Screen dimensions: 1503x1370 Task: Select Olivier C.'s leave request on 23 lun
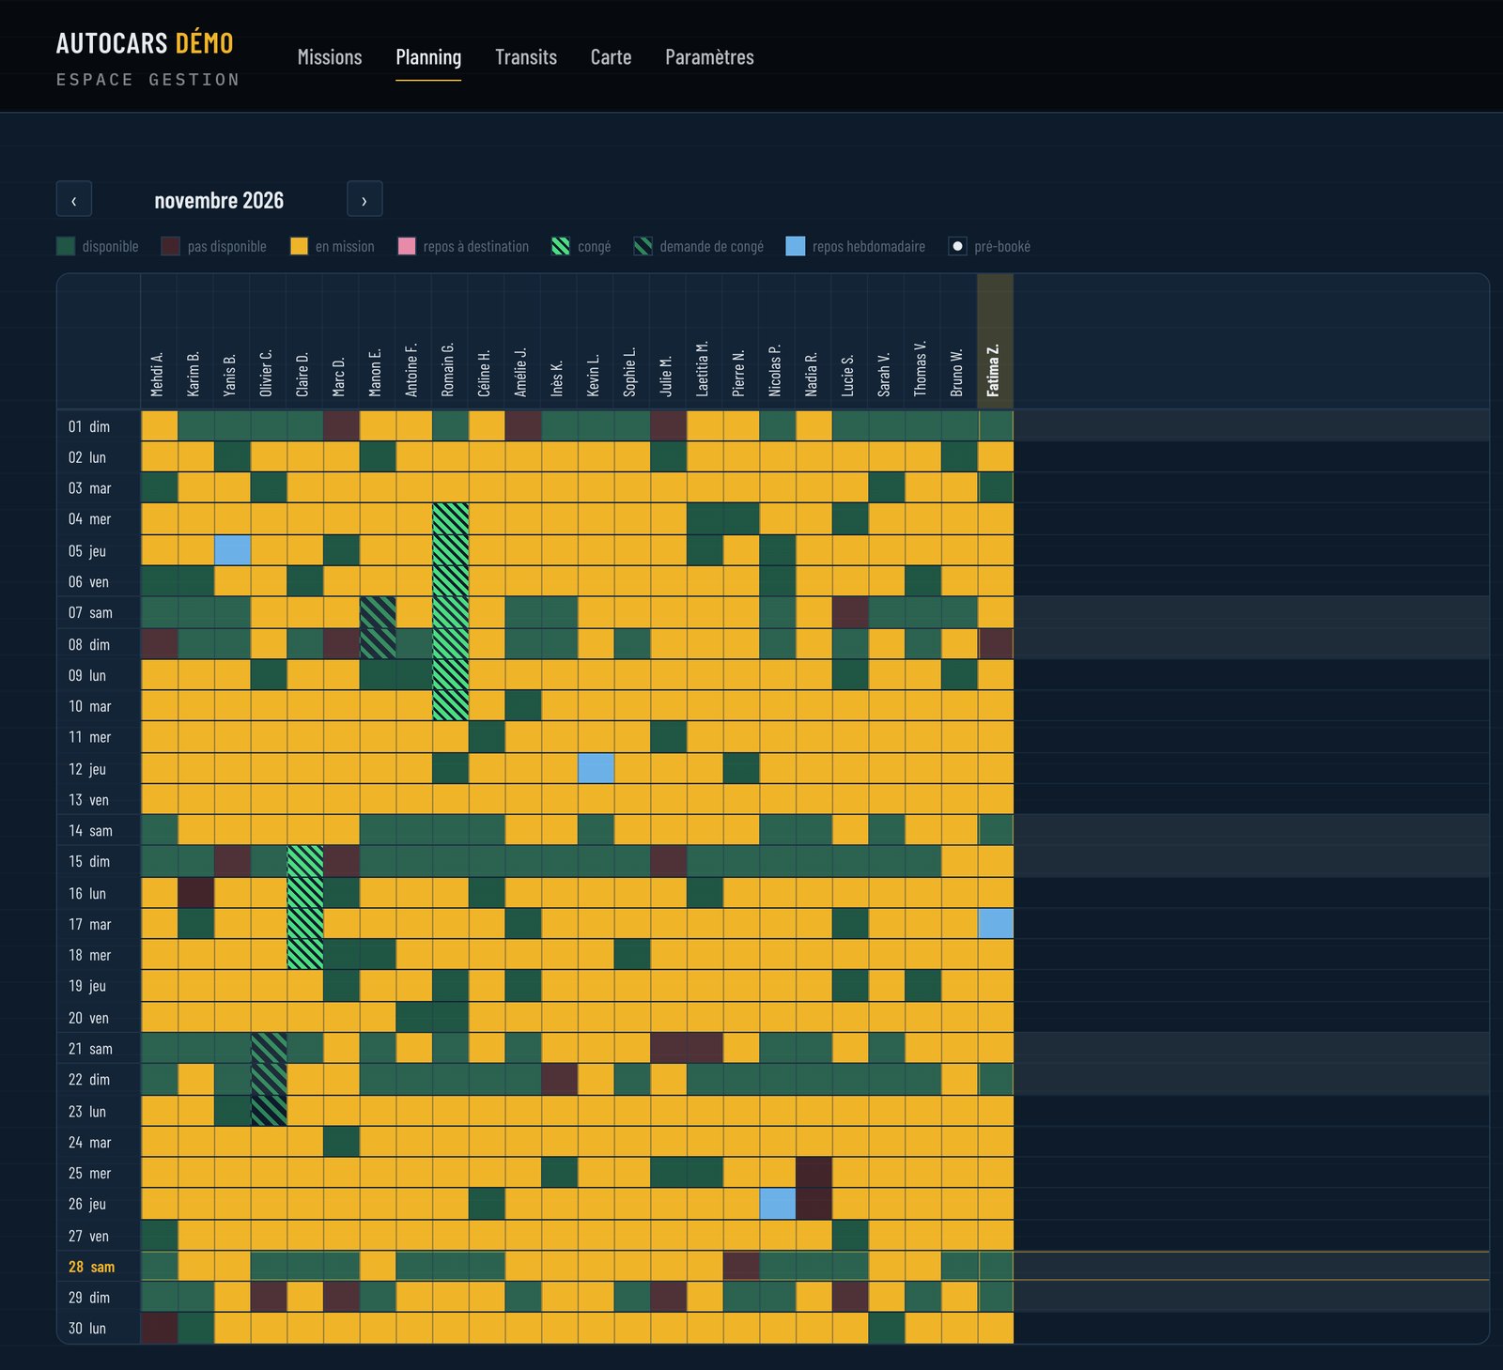click(269, 1111)
